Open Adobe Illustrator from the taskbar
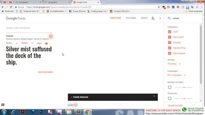This screenshot has height=115, width=205. (22, 112)
